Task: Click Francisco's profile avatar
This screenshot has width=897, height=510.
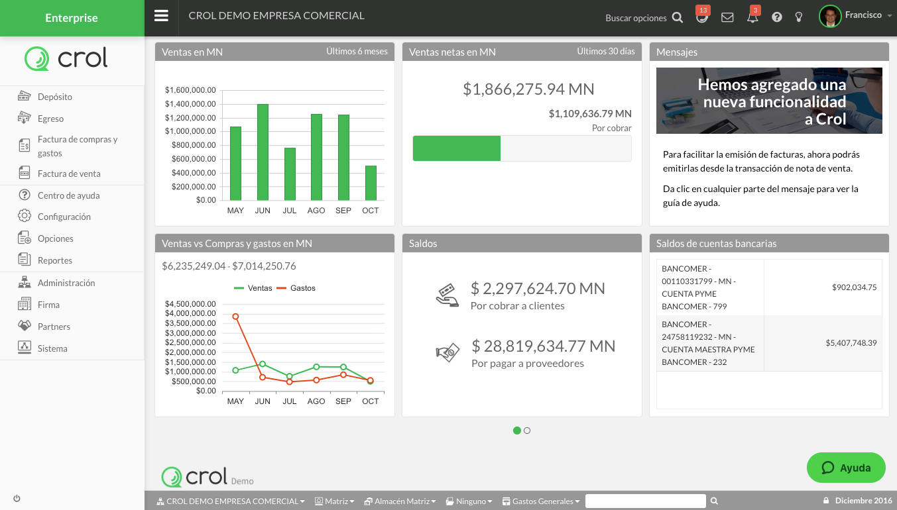Action: [x=830, y=17]
